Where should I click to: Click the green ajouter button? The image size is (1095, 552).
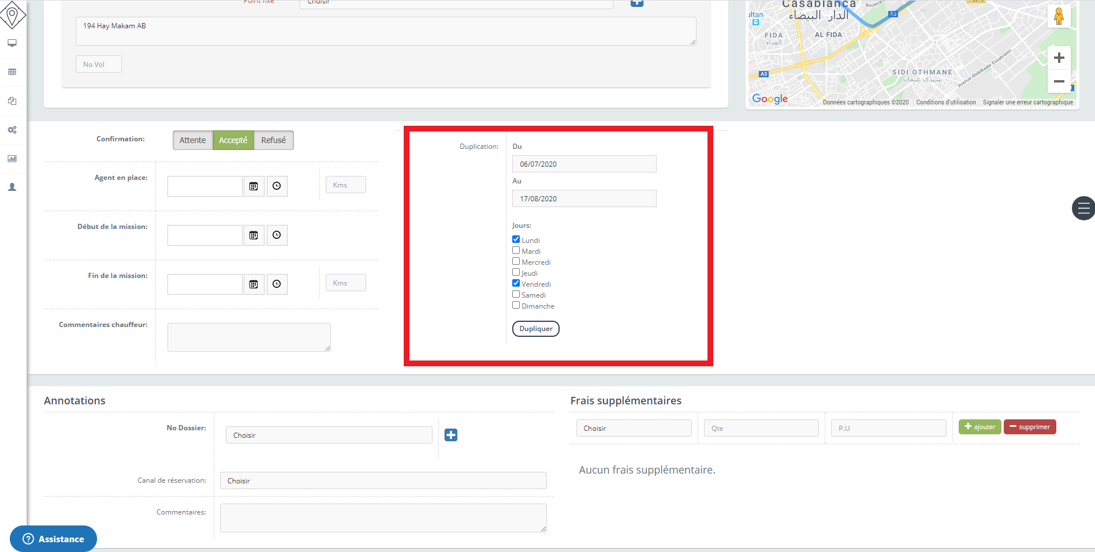pyautogui.click(x=979, y=427)
